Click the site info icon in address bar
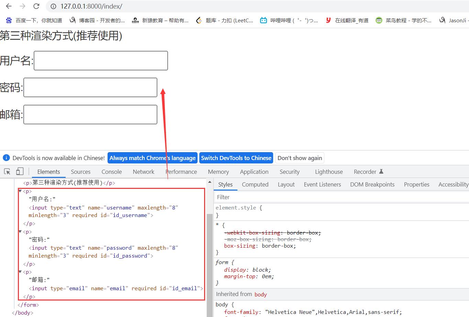The height and width of the screenshot is (317, 469). coord(53,6)
